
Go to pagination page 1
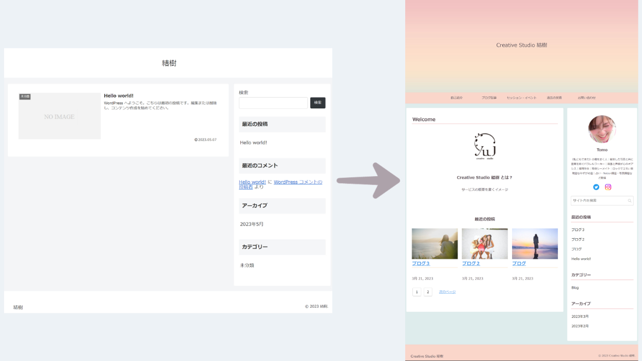[417, 292]
